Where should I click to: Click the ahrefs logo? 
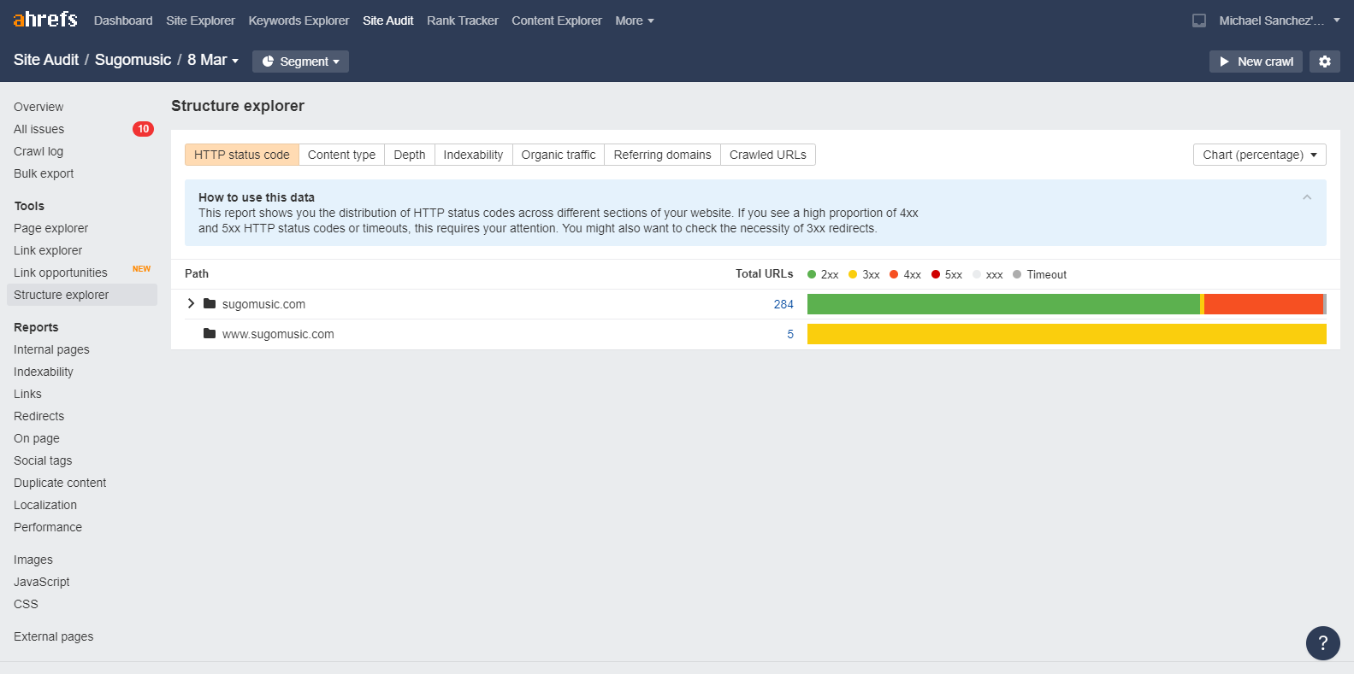pyautogui.click(x=45, y=19)
